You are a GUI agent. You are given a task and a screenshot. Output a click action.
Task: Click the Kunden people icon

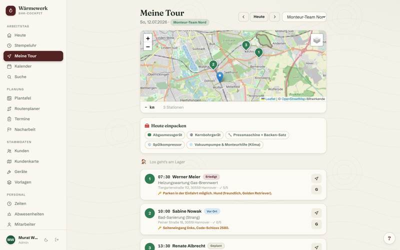[9, 151]
